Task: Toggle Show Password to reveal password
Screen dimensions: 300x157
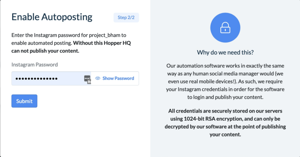Action: coord(118,78)
